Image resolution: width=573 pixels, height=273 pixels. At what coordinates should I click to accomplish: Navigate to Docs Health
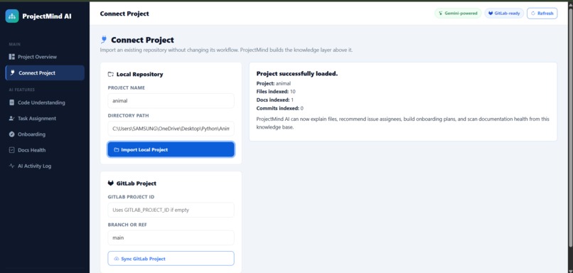coord(45,150)
